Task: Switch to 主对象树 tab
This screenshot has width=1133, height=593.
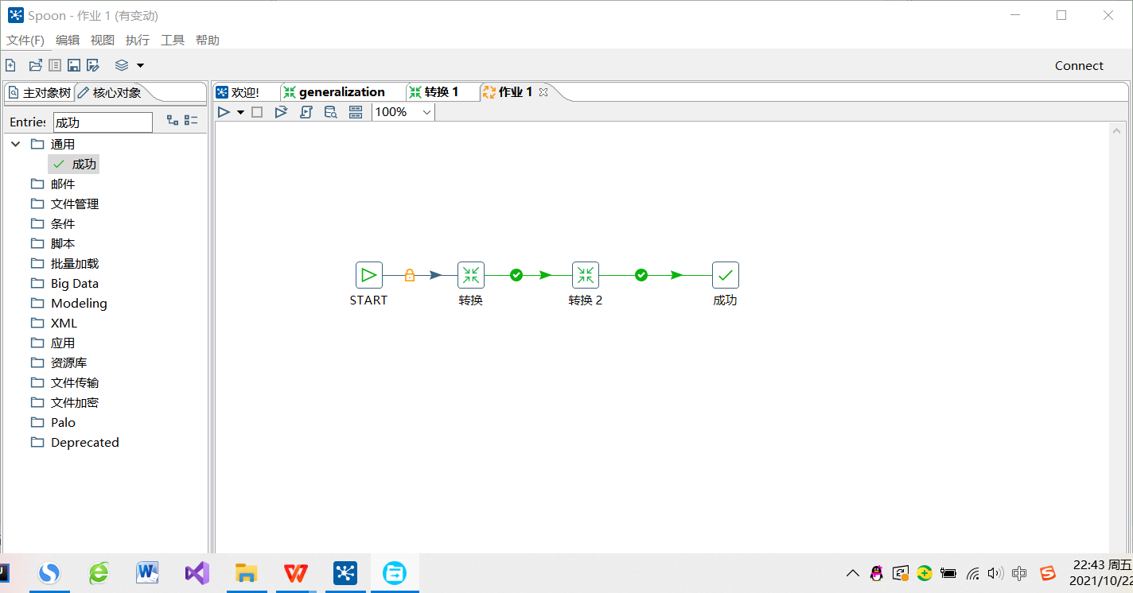Action: 40,93
